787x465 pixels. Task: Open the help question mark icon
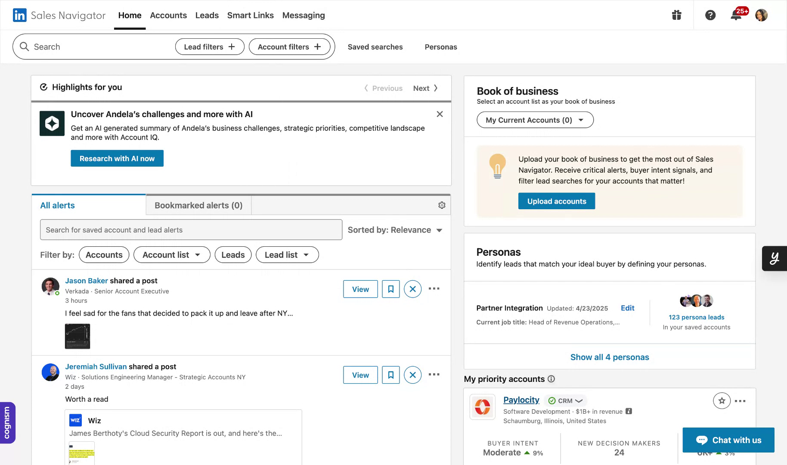[710, 15]
